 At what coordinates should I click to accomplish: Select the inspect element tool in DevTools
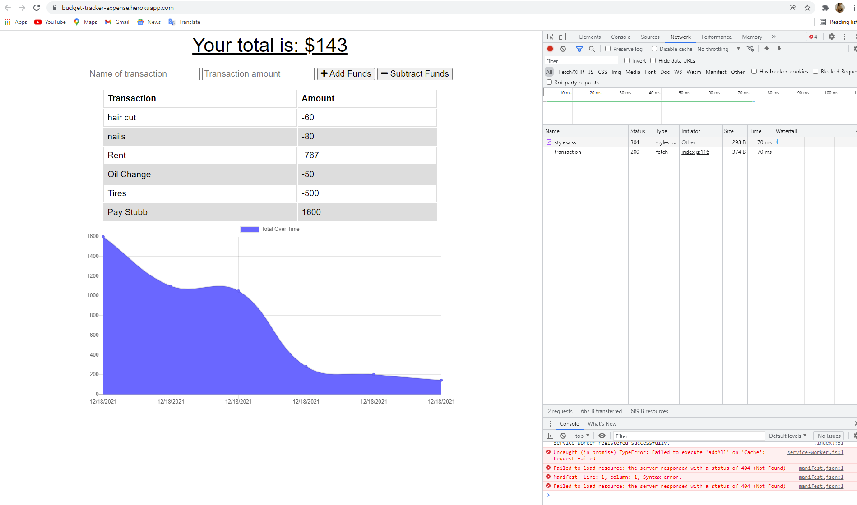click(550, 37)
